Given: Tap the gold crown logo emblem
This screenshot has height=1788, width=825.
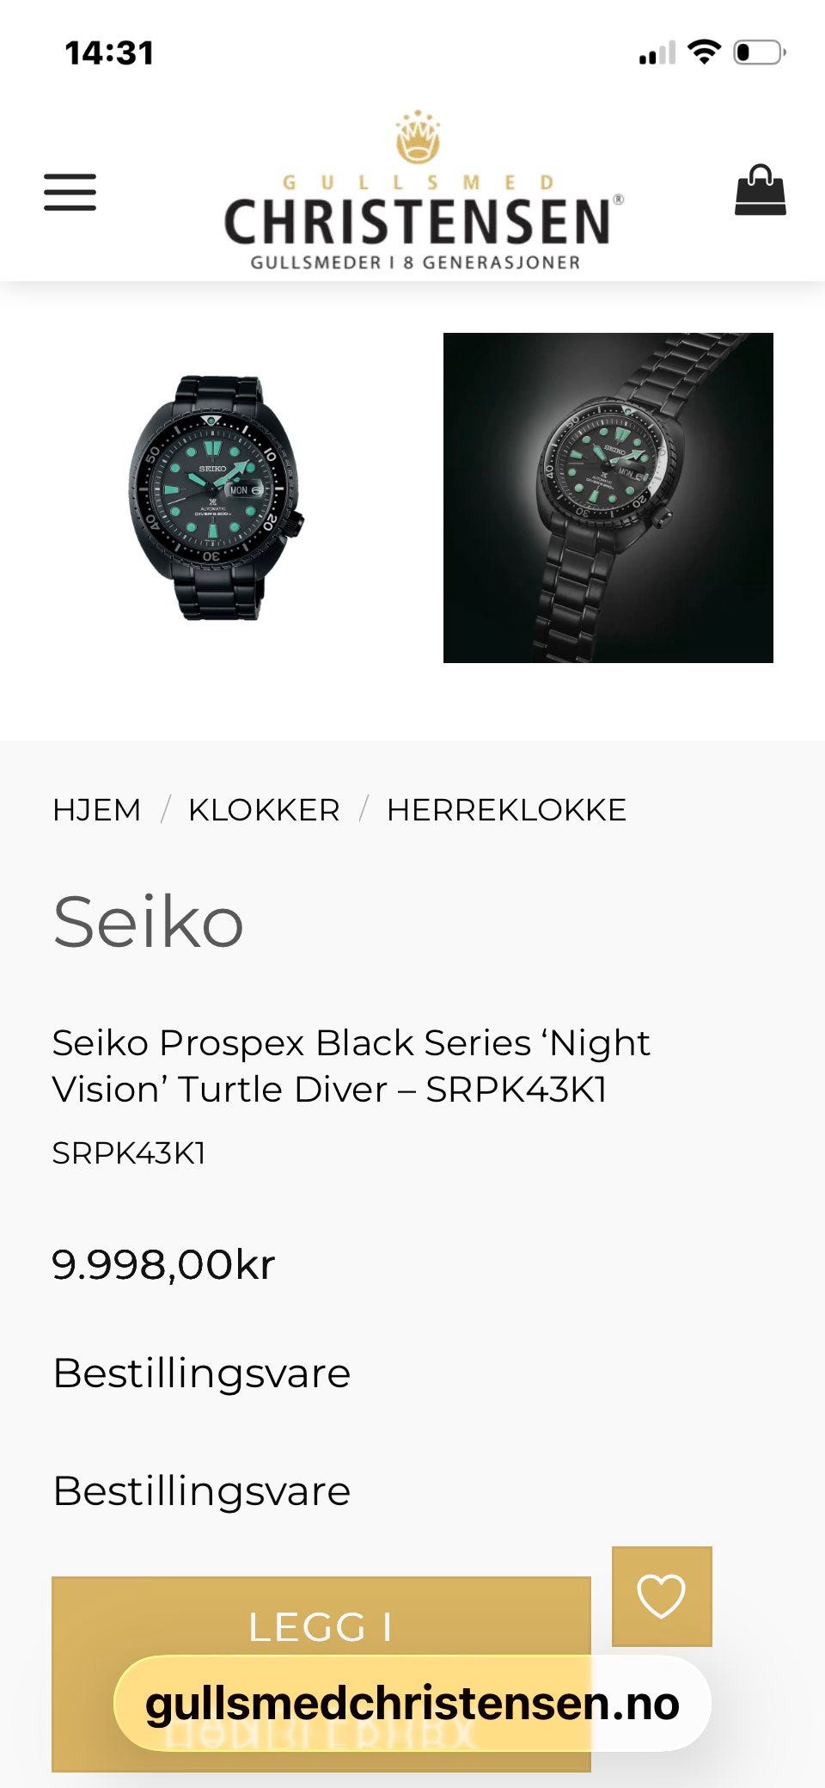Looking at the screenshot, I should click(x=418, y=138).
